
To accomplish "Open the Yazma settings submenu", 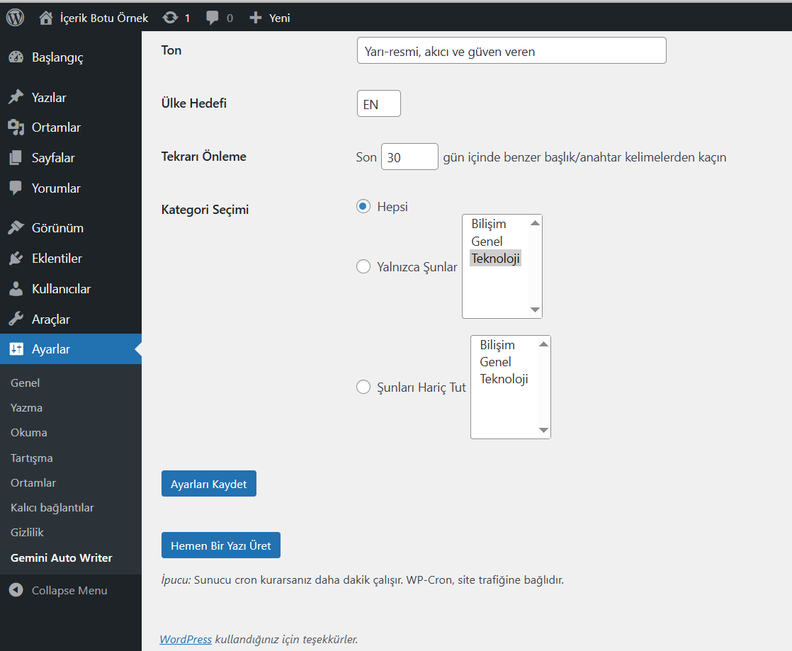I will 26,407.
